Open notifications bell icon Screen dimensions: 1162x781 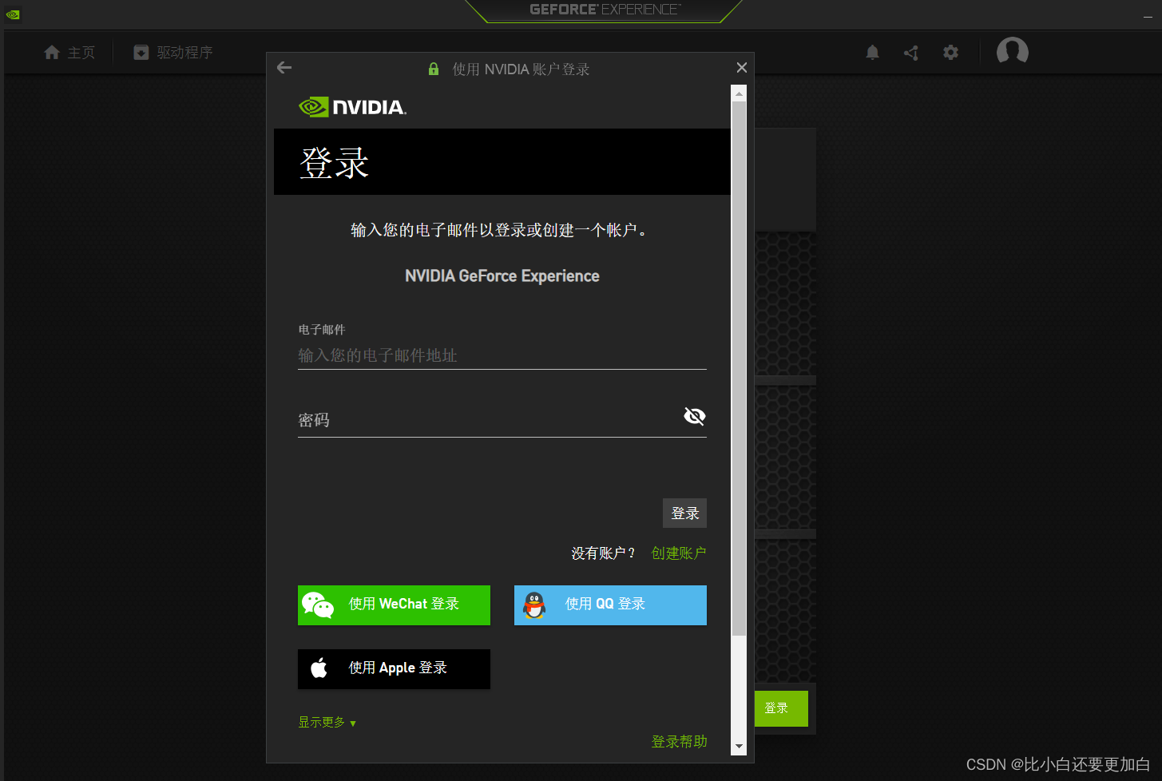click(872, 53)
